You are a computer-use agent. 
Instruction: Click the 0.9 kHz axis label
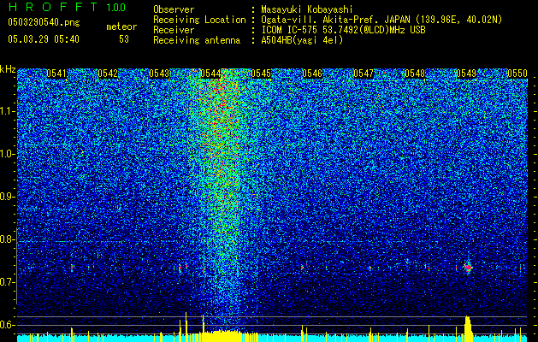[x=8, y=197]
